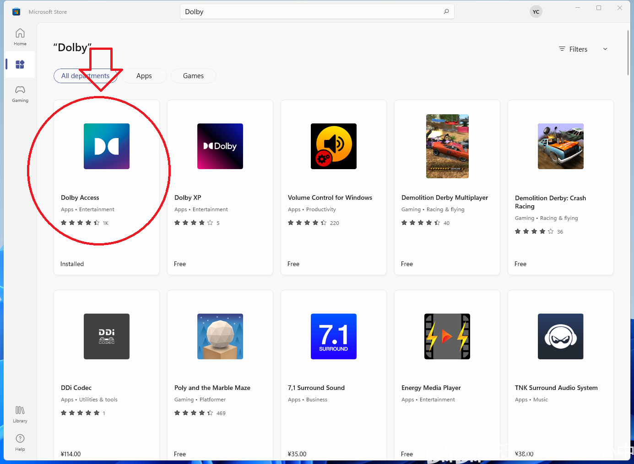Select the Games filter tab
Viewport: 634px width, 464px height.
[193, 76]
